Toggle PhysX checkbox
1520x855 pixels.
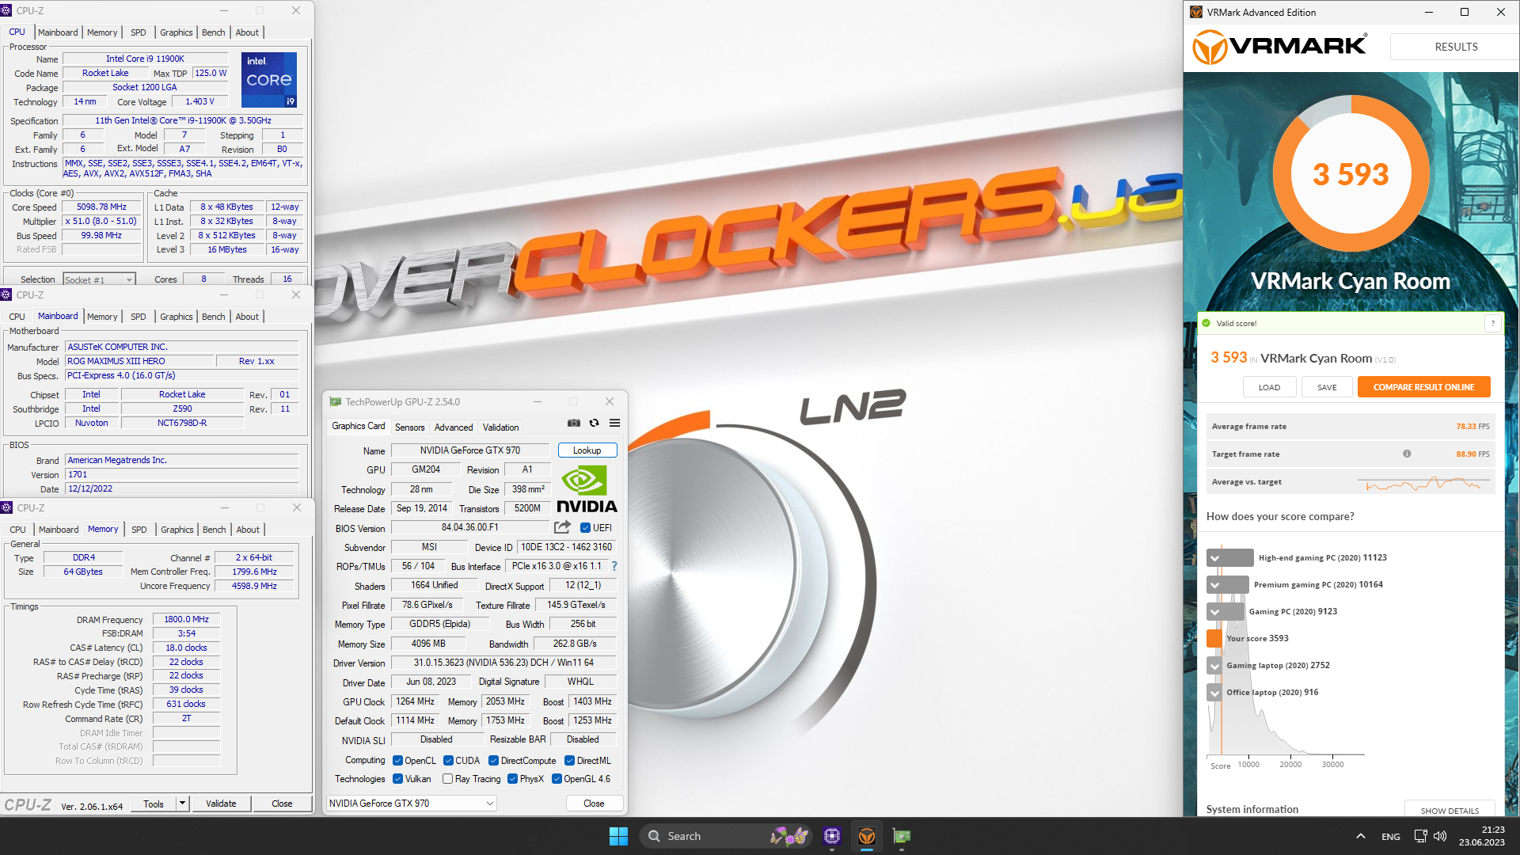pos(513,779)
